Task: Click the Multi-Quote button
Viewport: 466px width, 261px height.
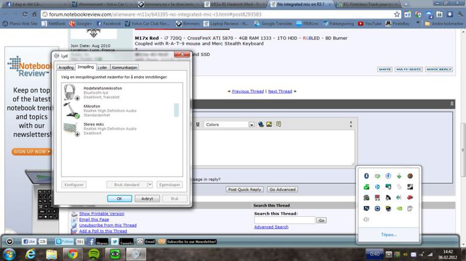Action: [x=409, y=69]
